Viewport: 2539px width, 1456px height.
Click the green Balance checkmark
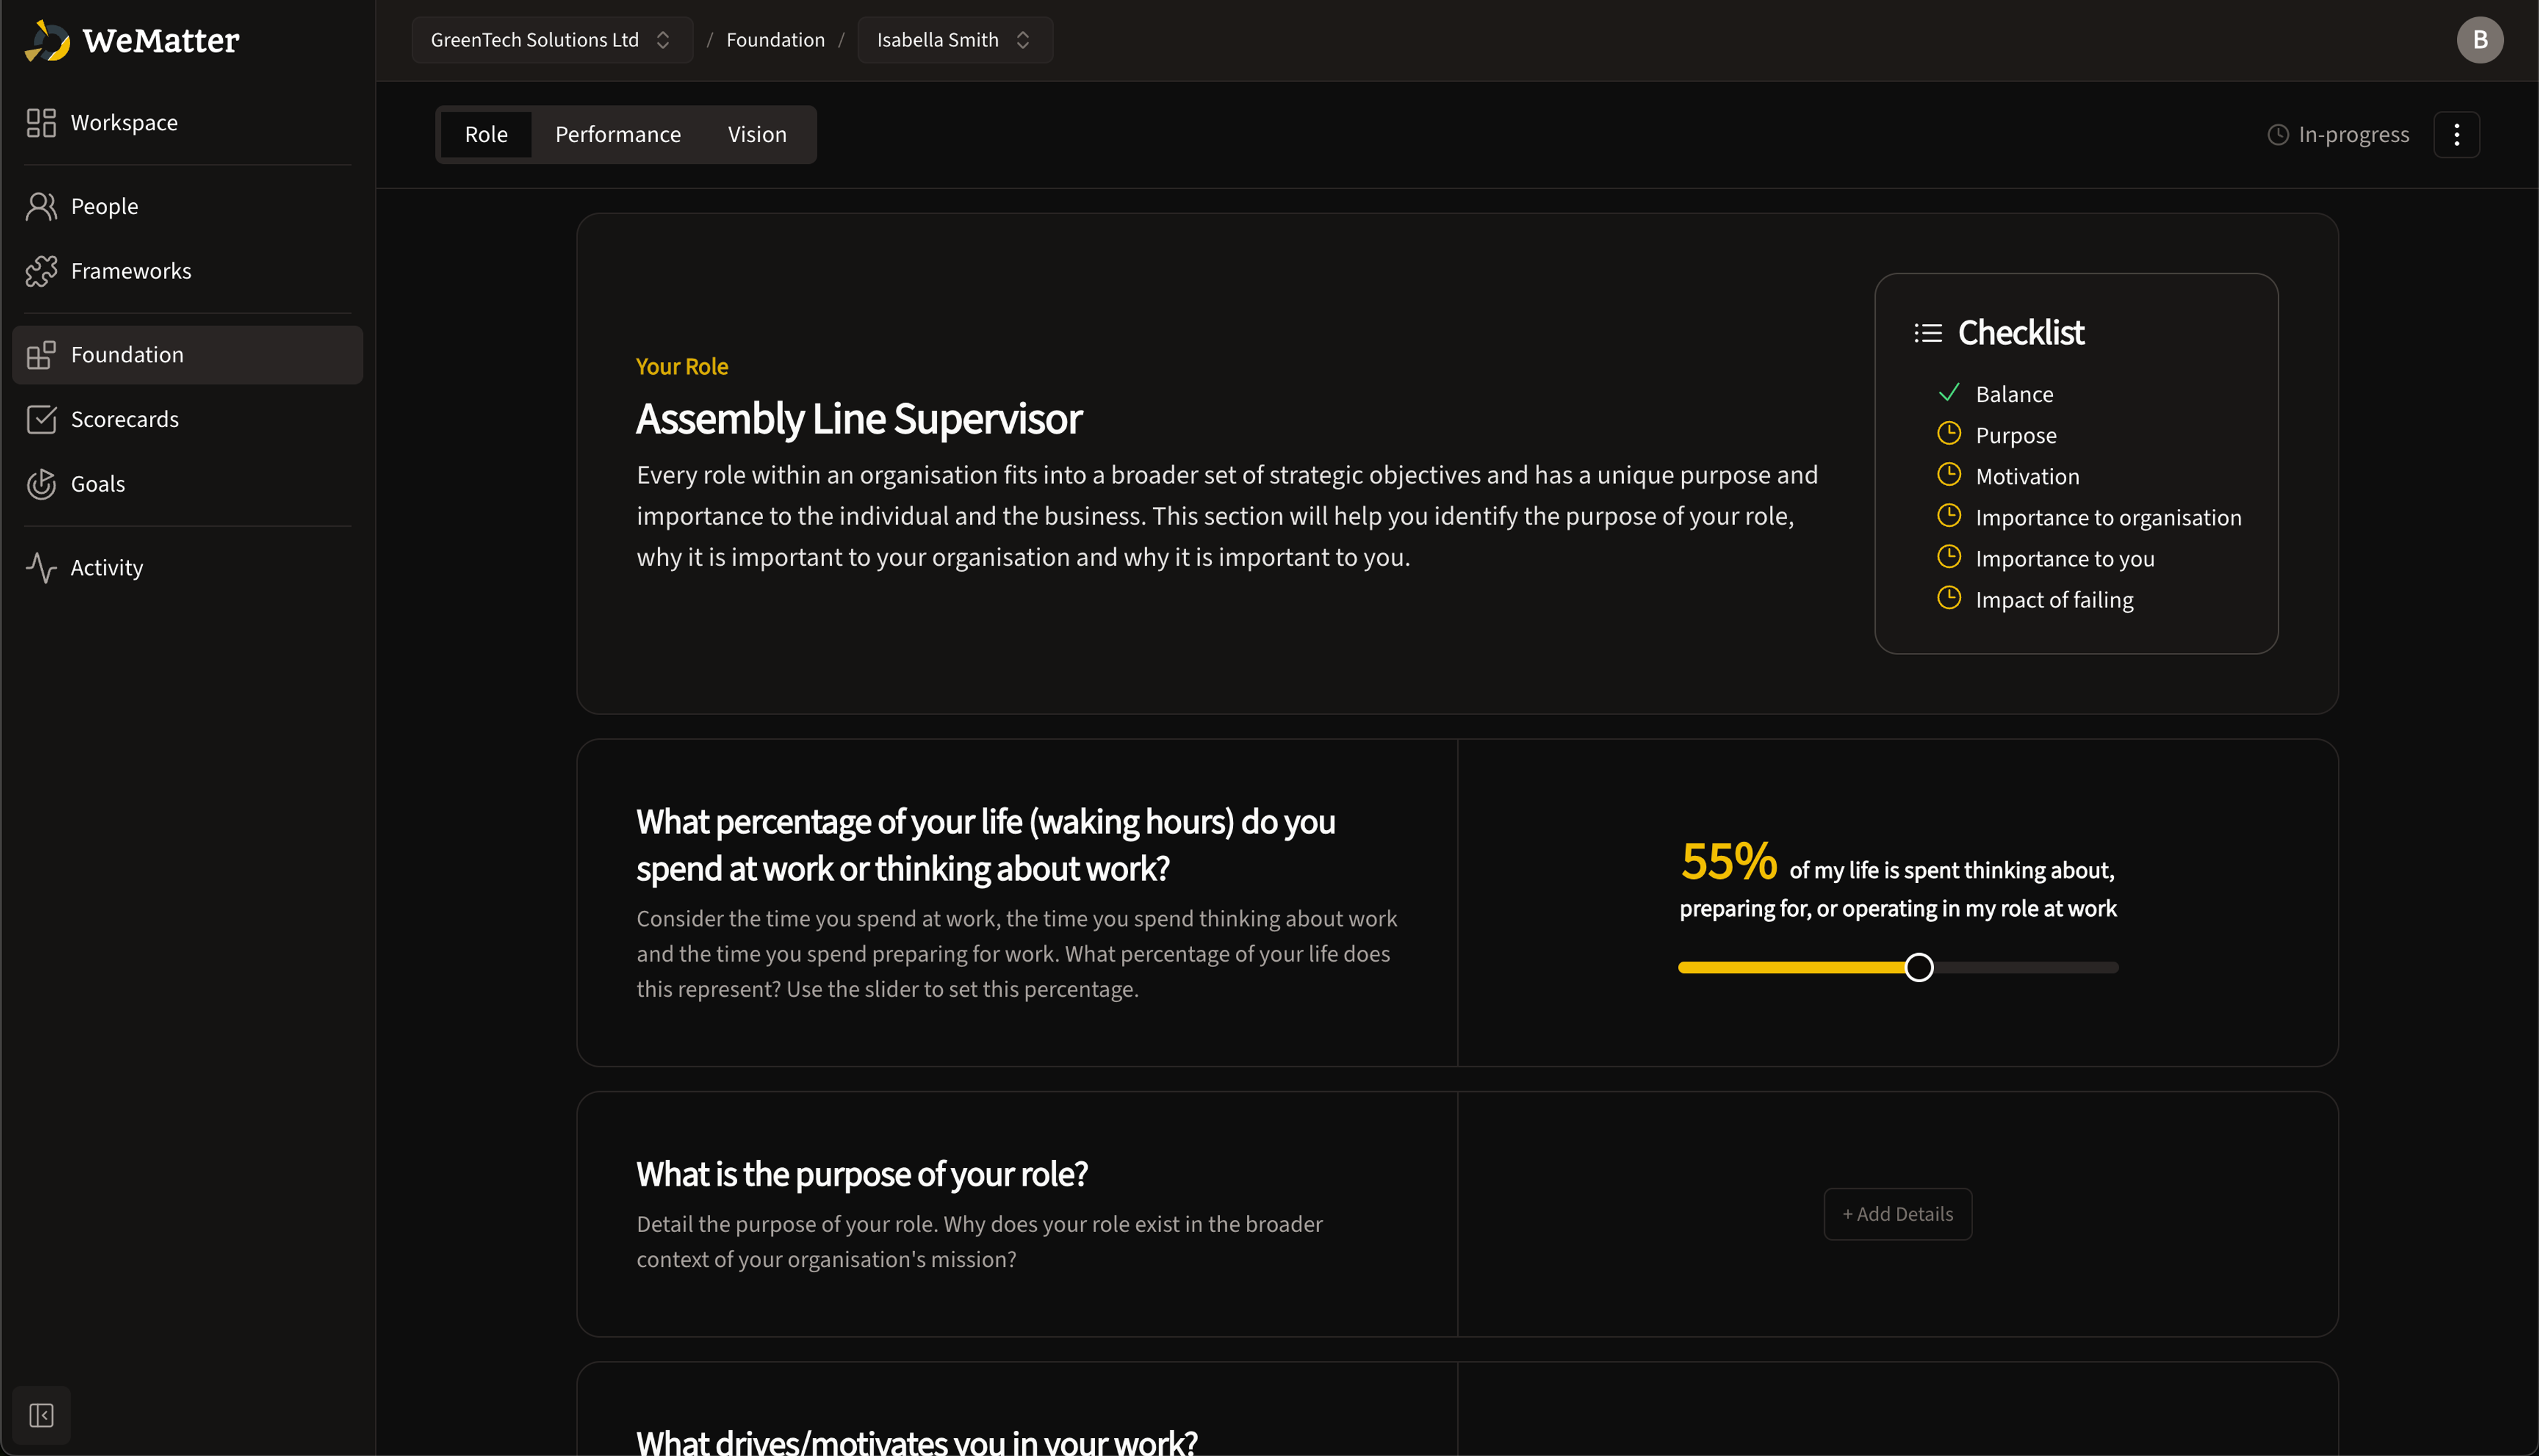point(1949,392)
